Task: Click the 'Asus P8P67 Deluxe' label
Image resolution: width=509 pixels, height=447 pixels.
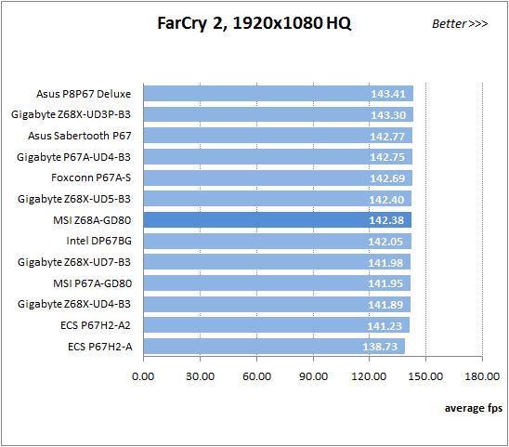Action: coord(84,94)
